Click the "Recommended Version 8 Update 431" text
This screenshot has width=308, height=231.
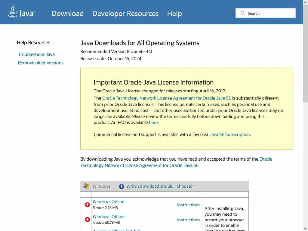click(x=116, y=51)
